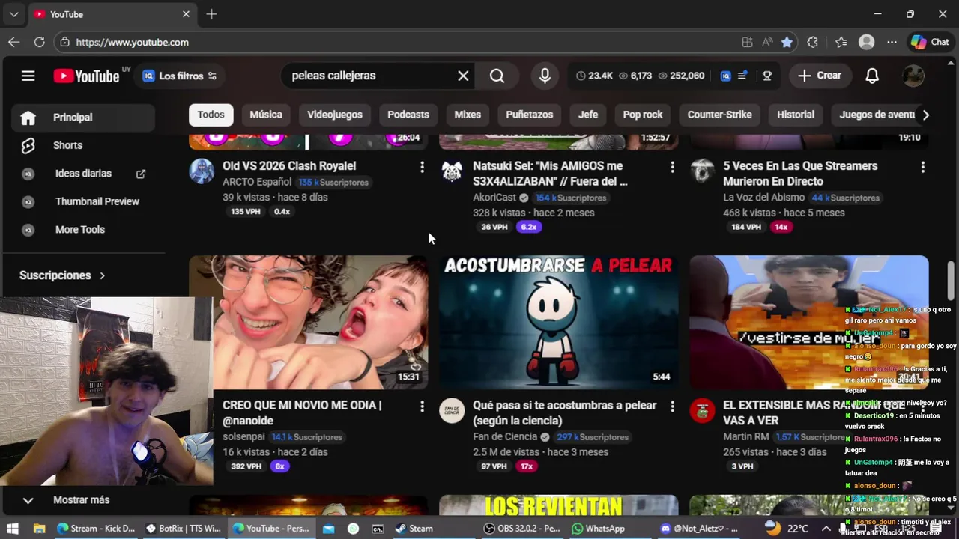This screenshot has height=539, width=959.
Task: Open the AkoriCast channel avatar
Action: [452, 171]
